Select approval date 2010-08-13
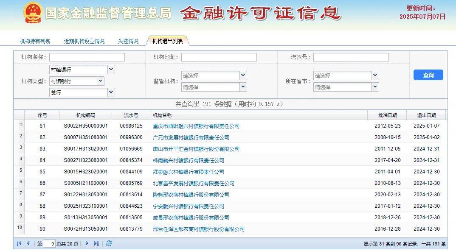Screen dimensions: 456x251 [x=387, y=183]
